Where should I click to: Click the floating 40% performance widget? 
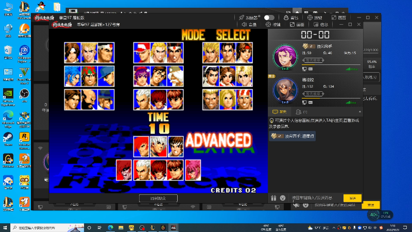[x=380, y=215]
